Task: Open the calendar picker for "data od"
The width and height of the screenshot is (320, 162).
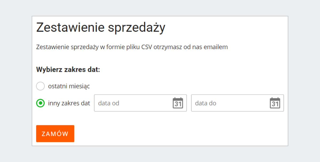Action: 178,103
